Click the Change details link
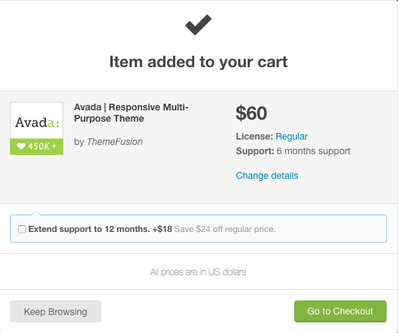This screenshot has height=333, width=398. 267,175
